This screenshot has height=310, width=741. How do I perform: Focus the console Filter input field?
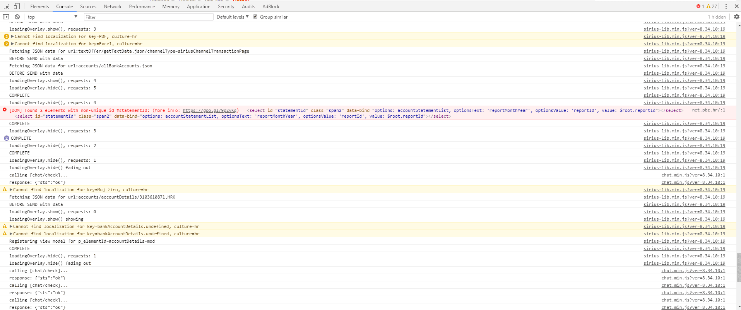[x=149, y=17]
